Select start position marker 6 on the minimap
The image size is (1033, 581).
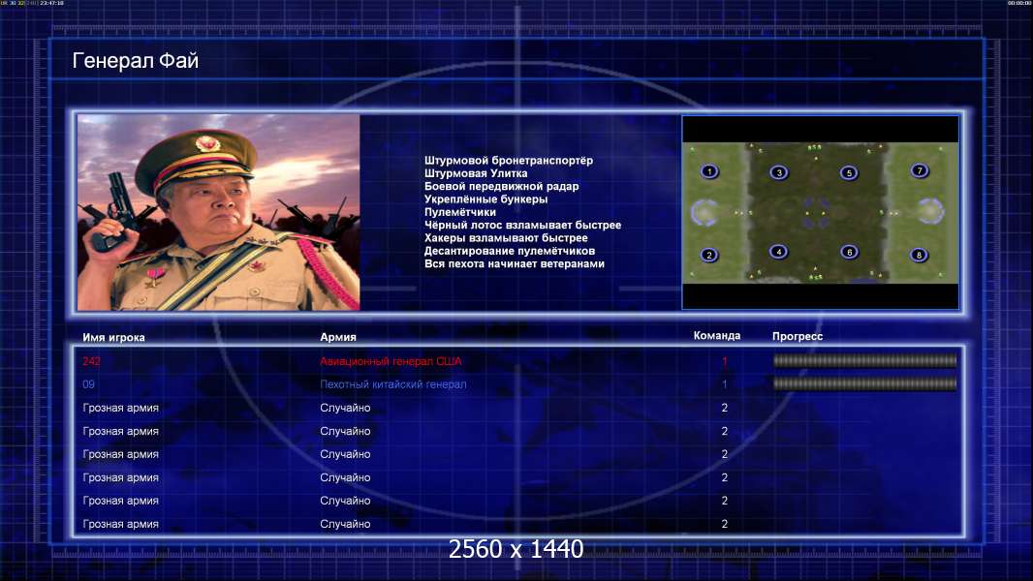(x=849, y=252)
